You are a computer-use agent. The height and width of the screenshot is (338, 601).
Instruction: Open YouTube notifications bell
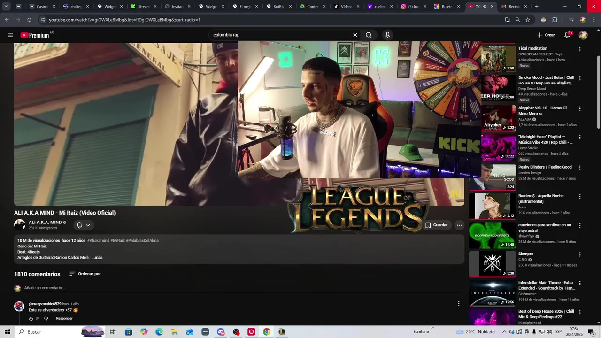(x=567, y=35)
